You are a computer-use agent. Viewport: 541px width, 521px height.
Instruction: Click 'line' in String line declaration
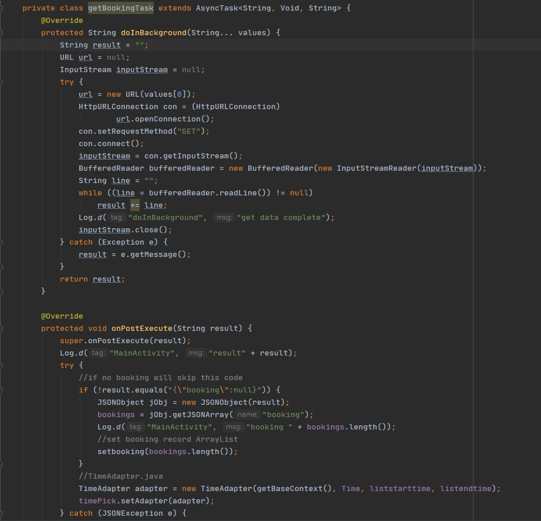[121, 181]
